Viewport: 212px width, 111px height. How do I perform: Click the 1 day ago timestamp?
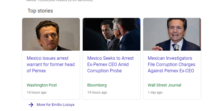click(155, 92)
